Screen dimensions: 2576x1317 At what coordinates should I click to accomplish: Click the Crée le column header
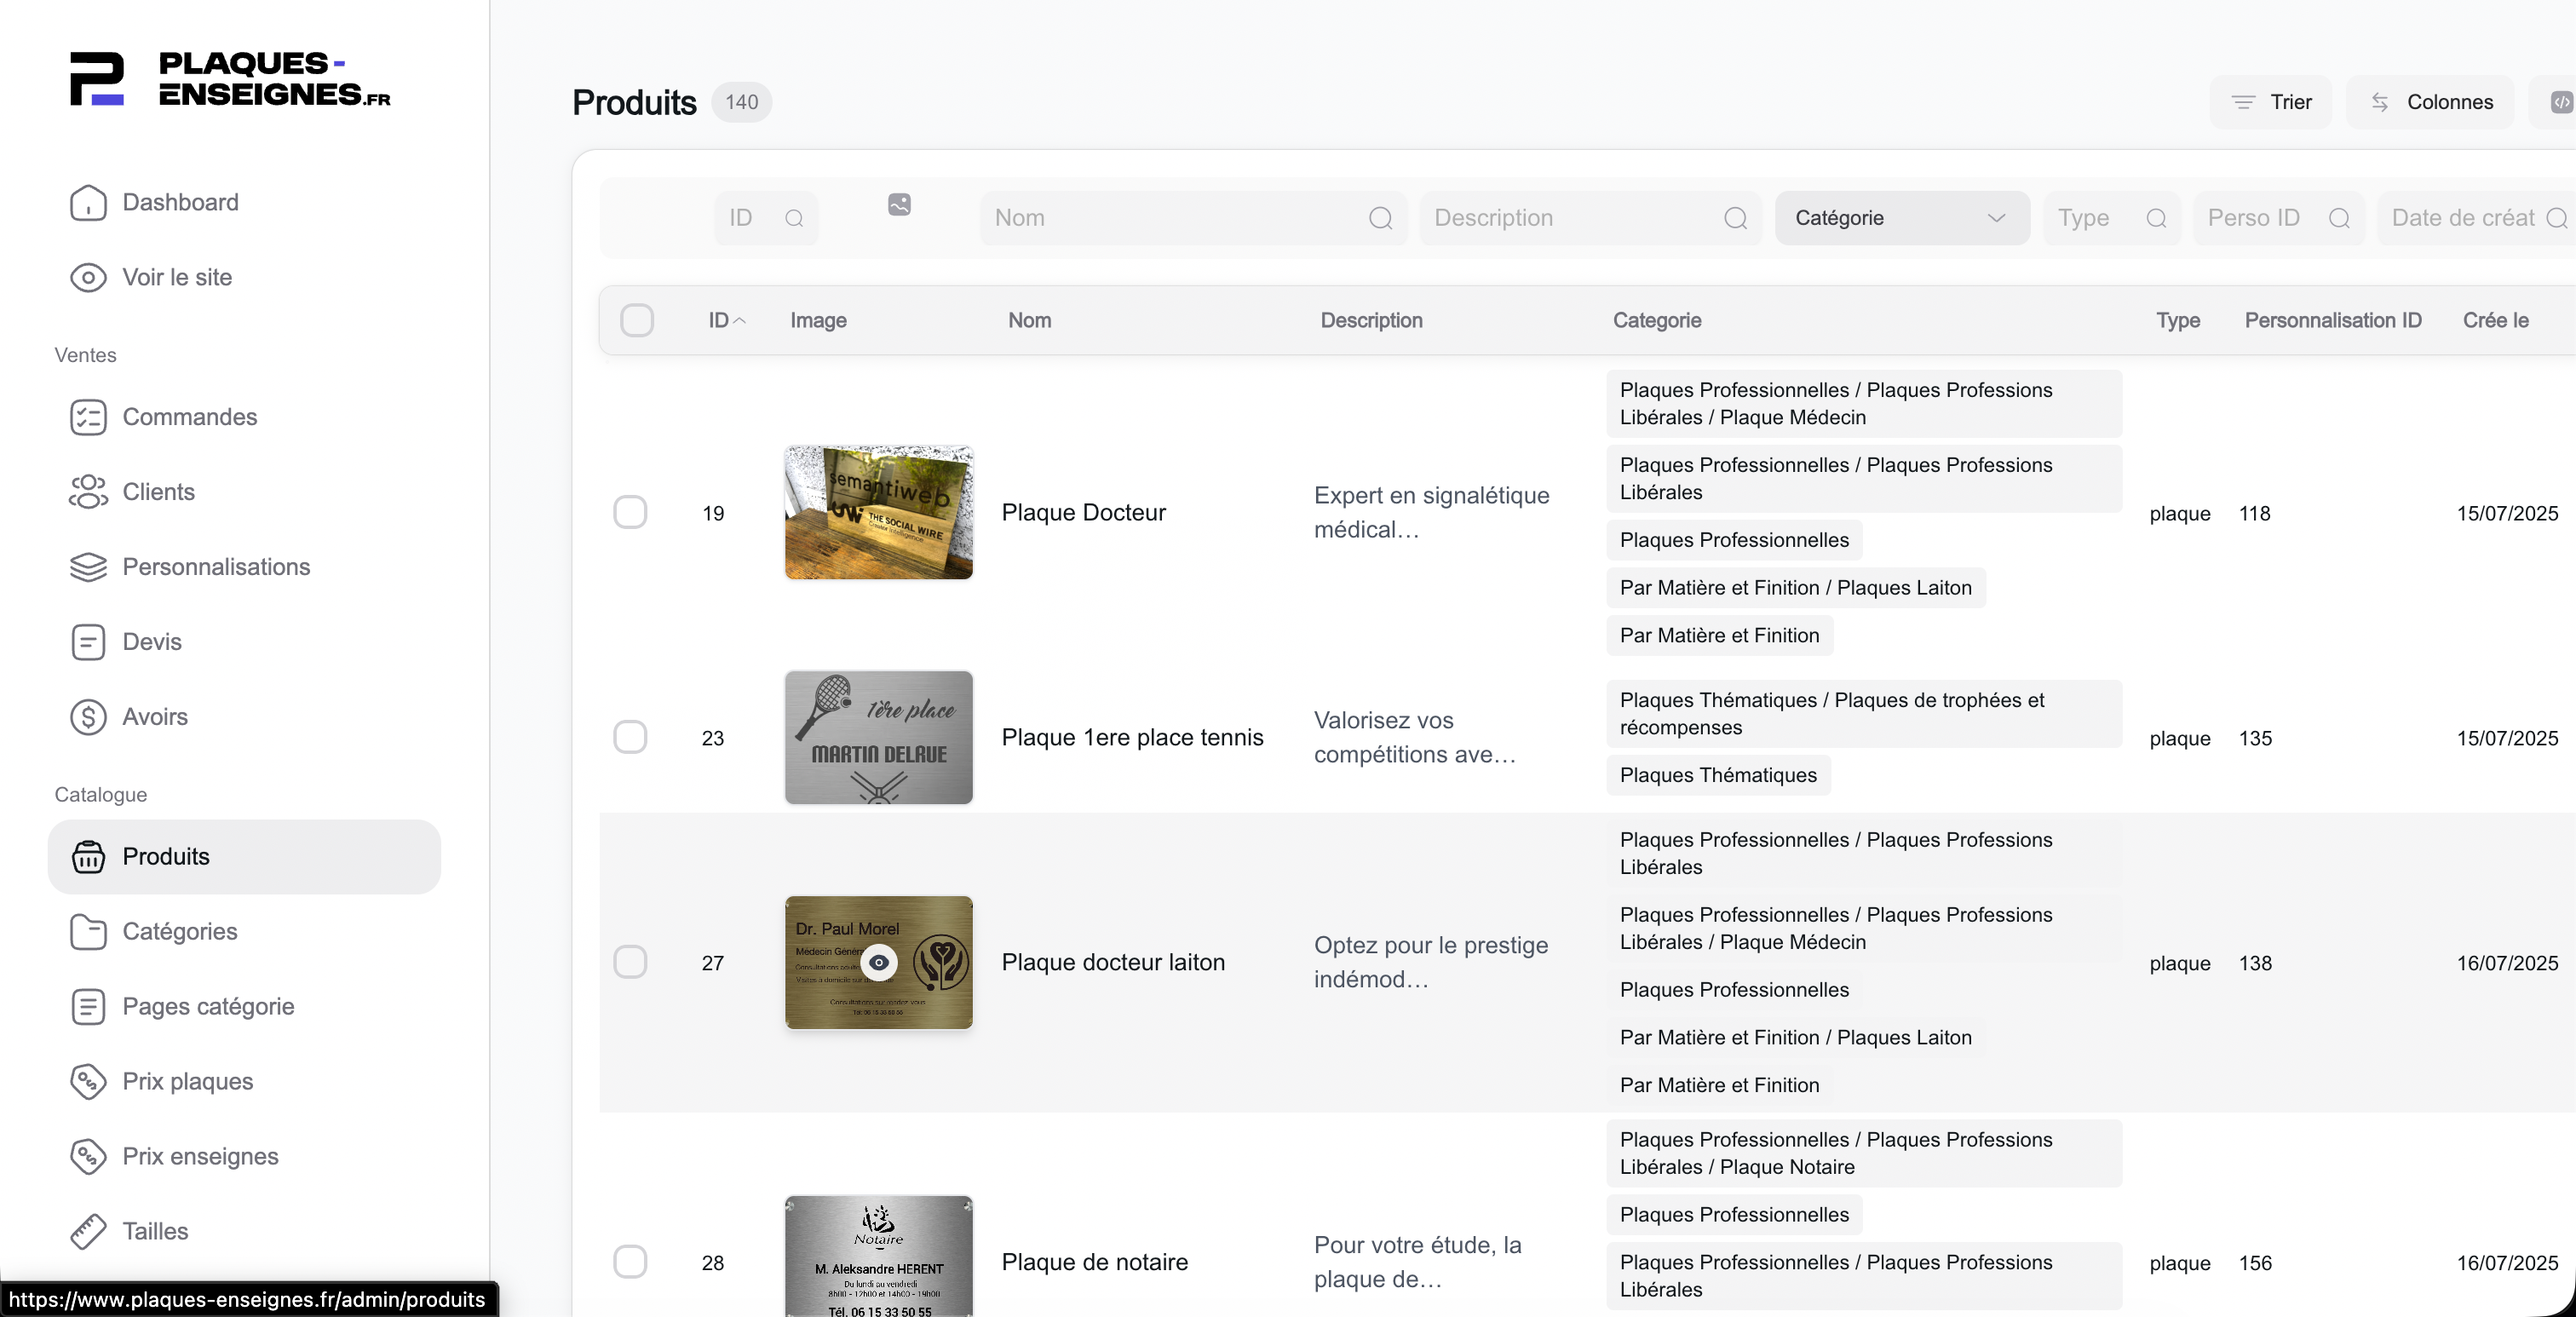coord(2495,321)
